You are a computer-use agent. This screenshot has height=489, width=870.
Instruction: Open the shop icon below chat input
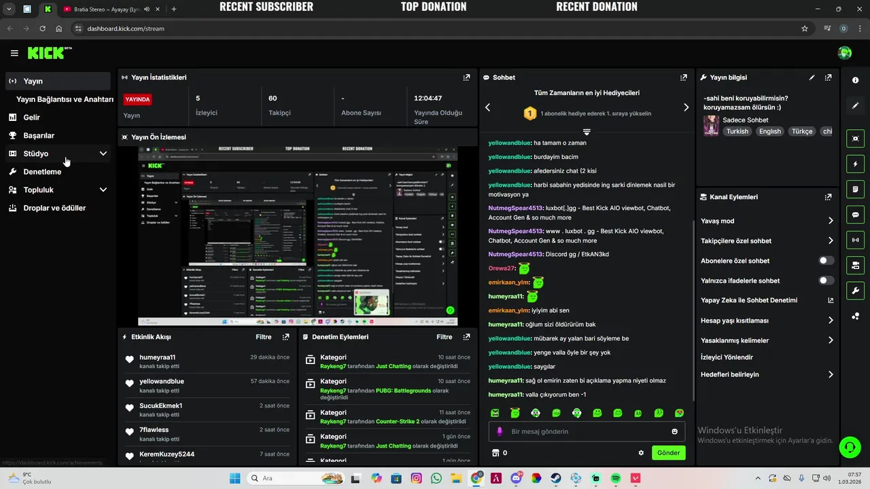pos(495,453)
